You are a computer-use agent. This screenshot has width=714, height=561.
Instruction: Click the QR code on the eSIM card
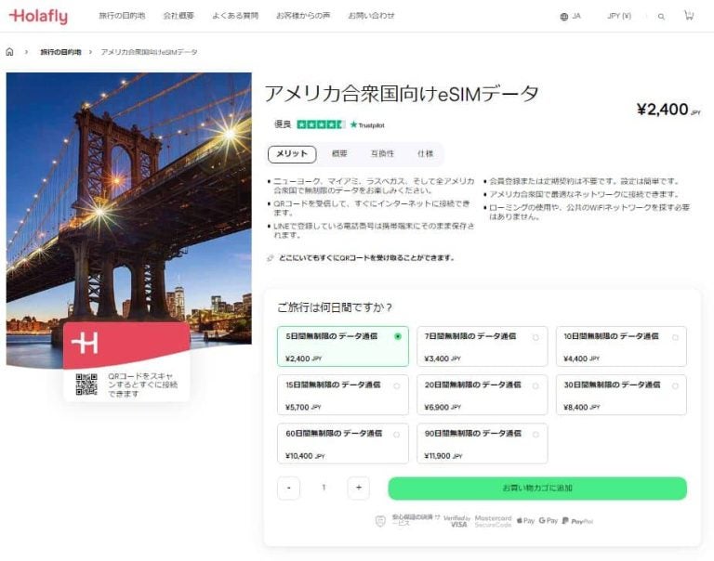click(86, 385)
